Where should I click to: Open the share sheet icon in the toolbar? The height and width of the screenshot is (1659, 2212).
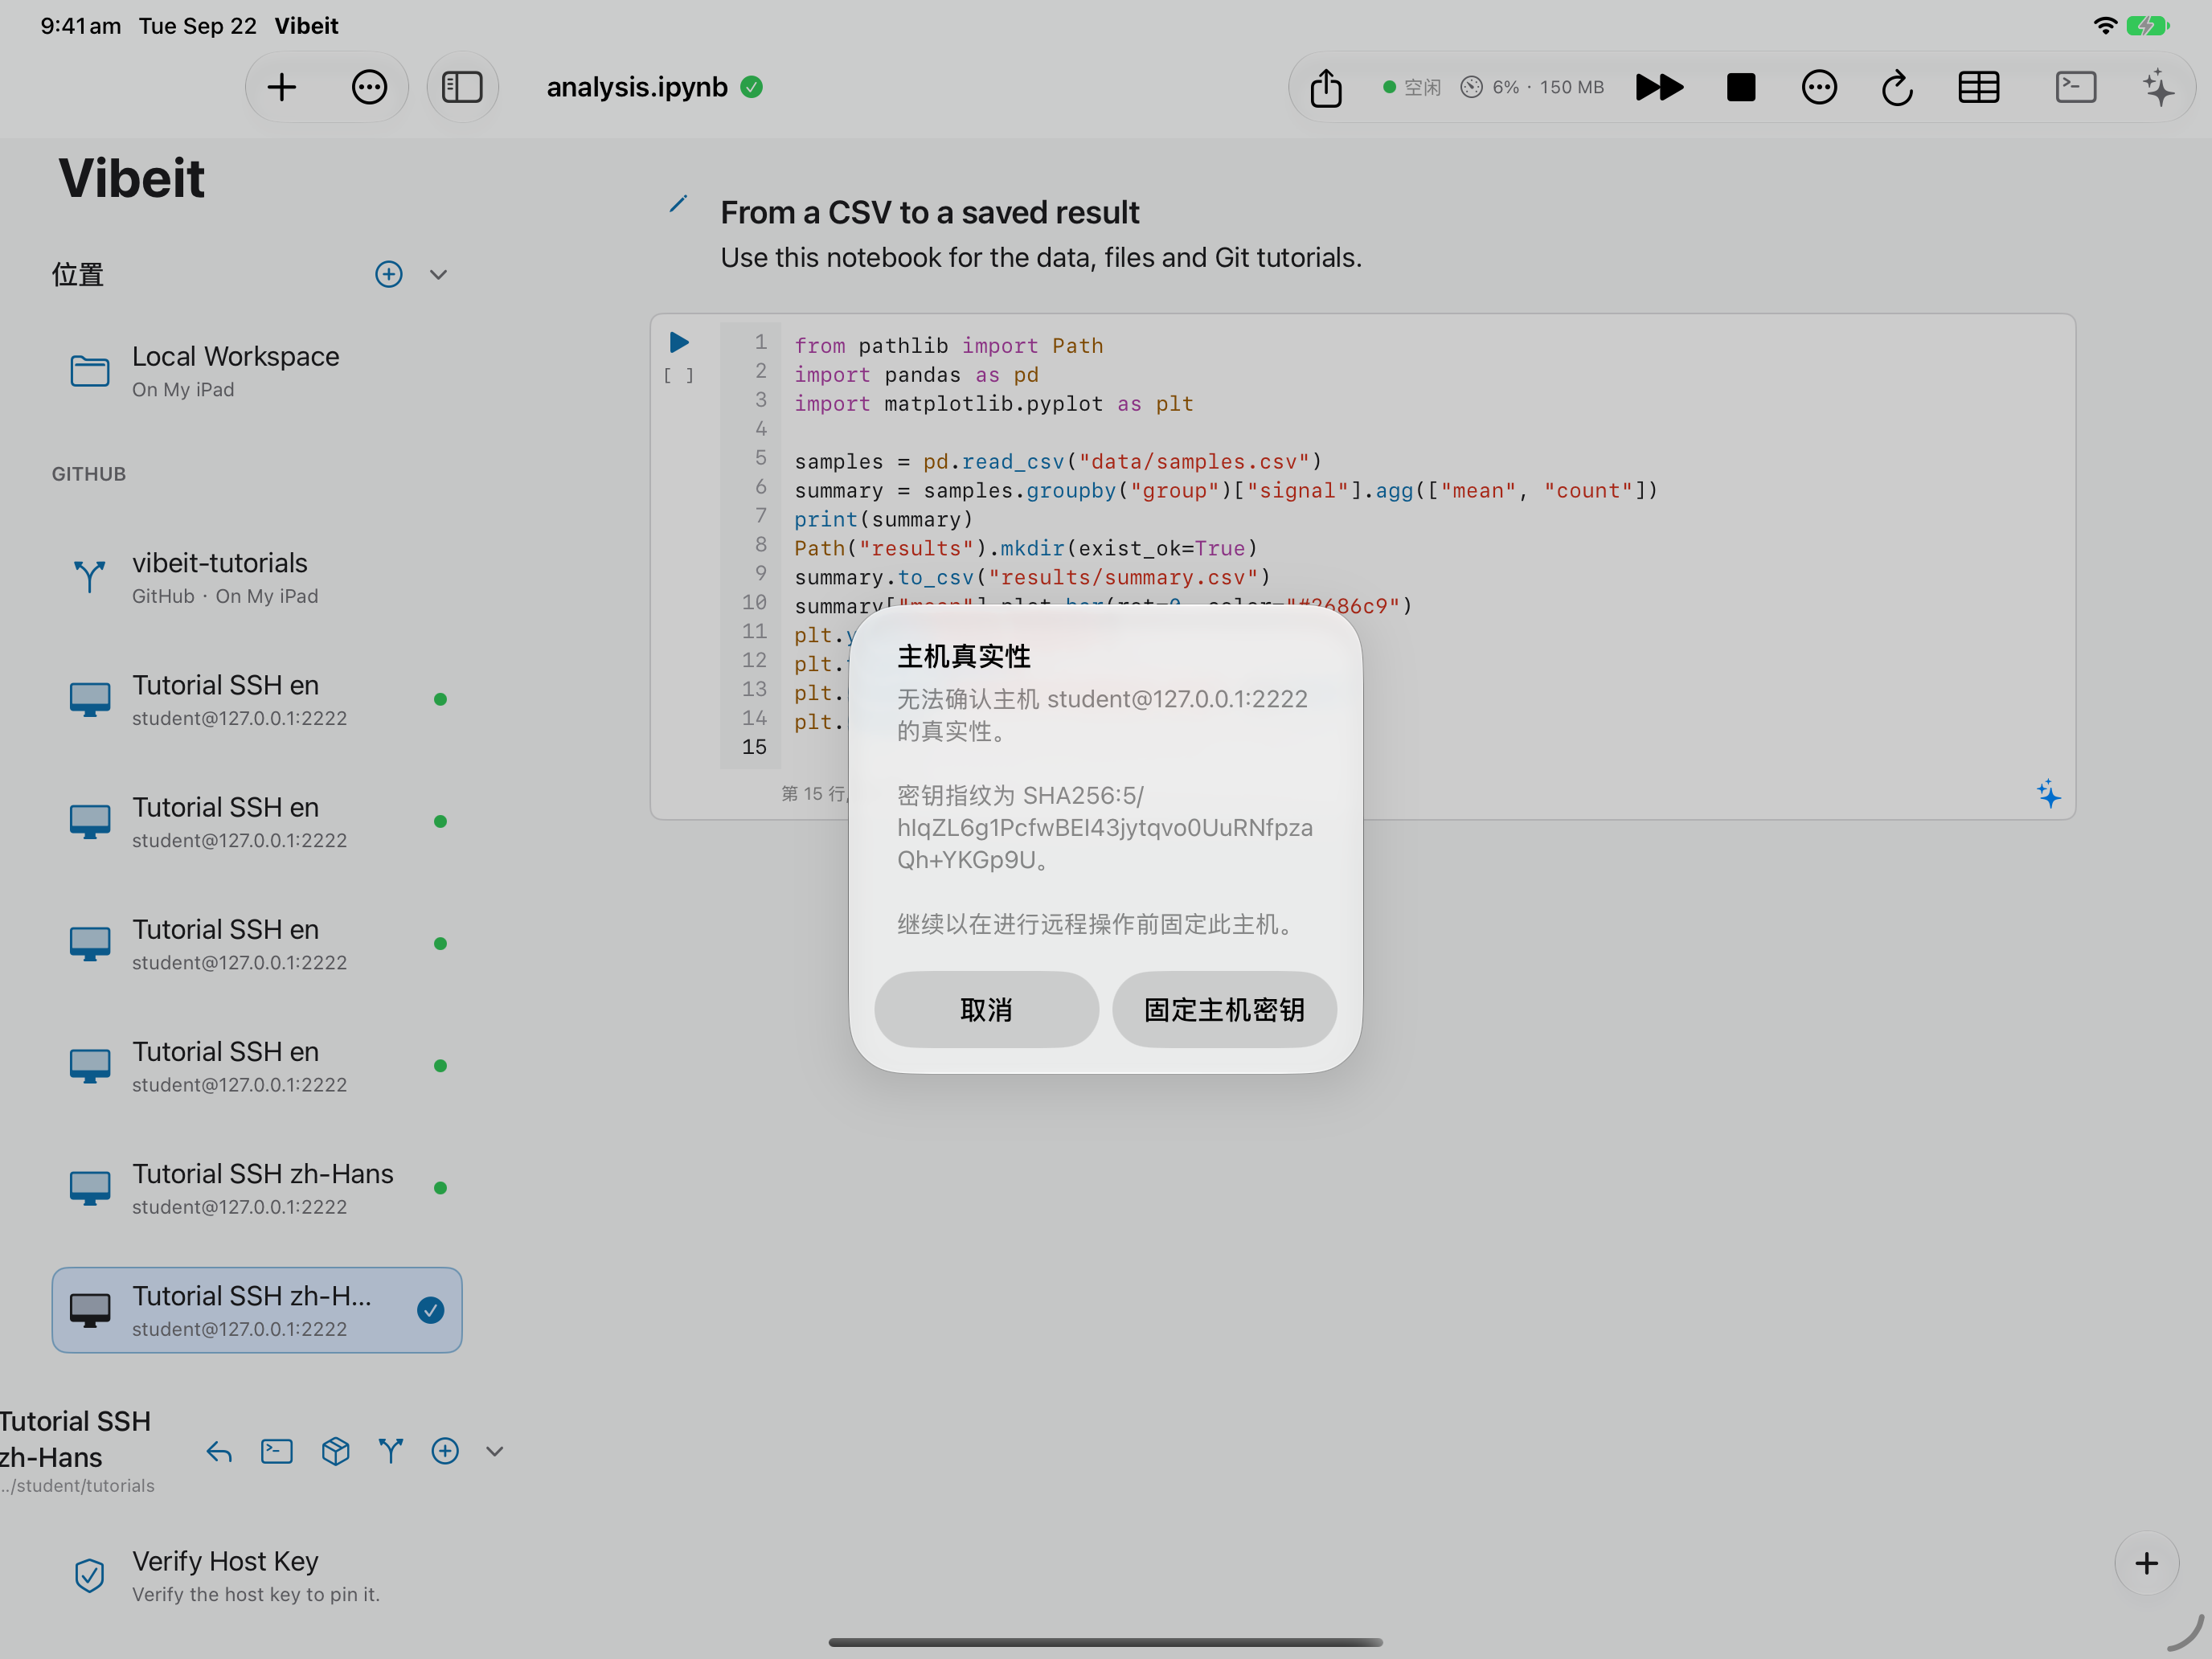click(1326, 87)
